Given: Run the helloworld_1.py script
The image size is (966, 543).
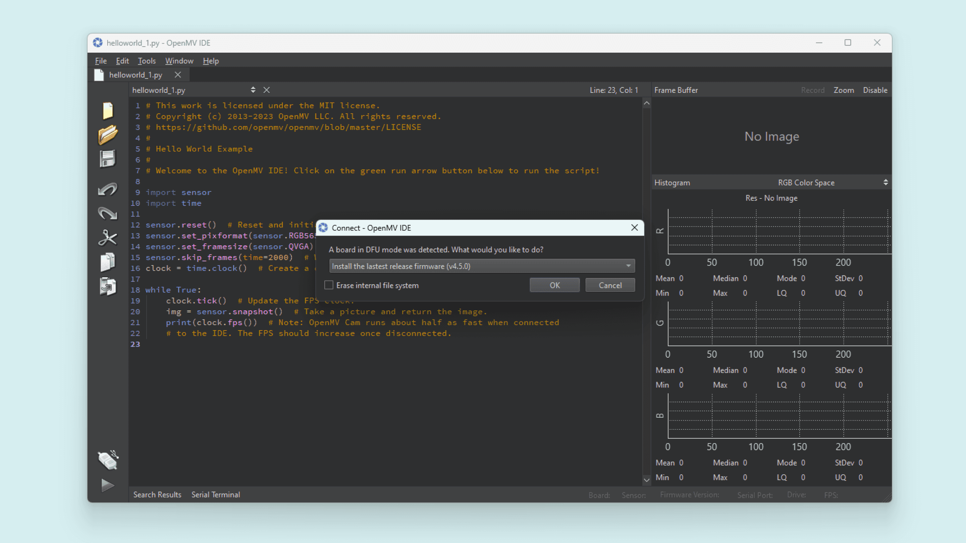Looking at the screenshot, I should tap(108, 485).
